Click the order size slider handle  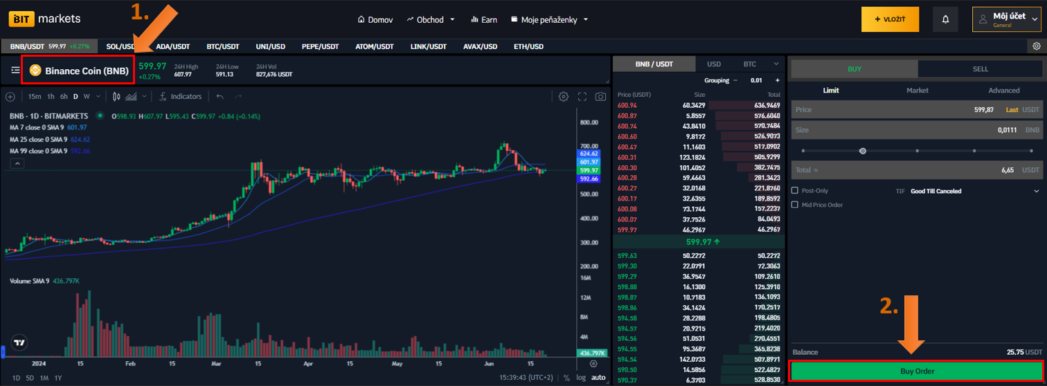(862, 150)
